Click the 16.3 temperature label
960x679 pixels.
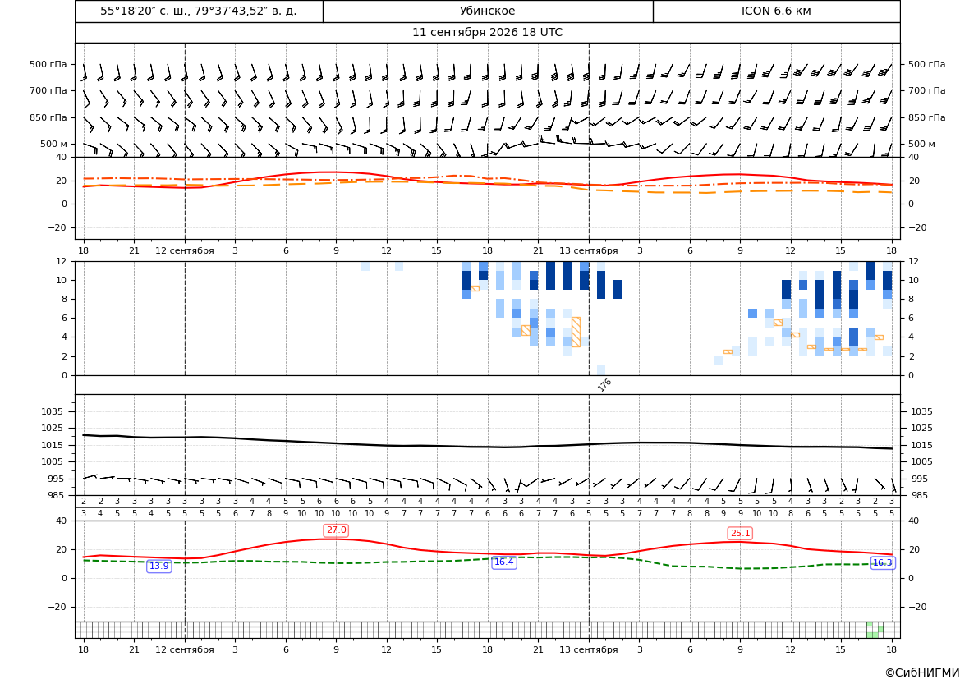(882, 562)
